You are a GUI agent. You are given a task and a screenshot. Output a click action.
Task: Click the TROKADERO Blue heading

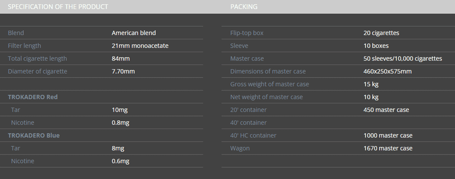click(x=34, y=135)
